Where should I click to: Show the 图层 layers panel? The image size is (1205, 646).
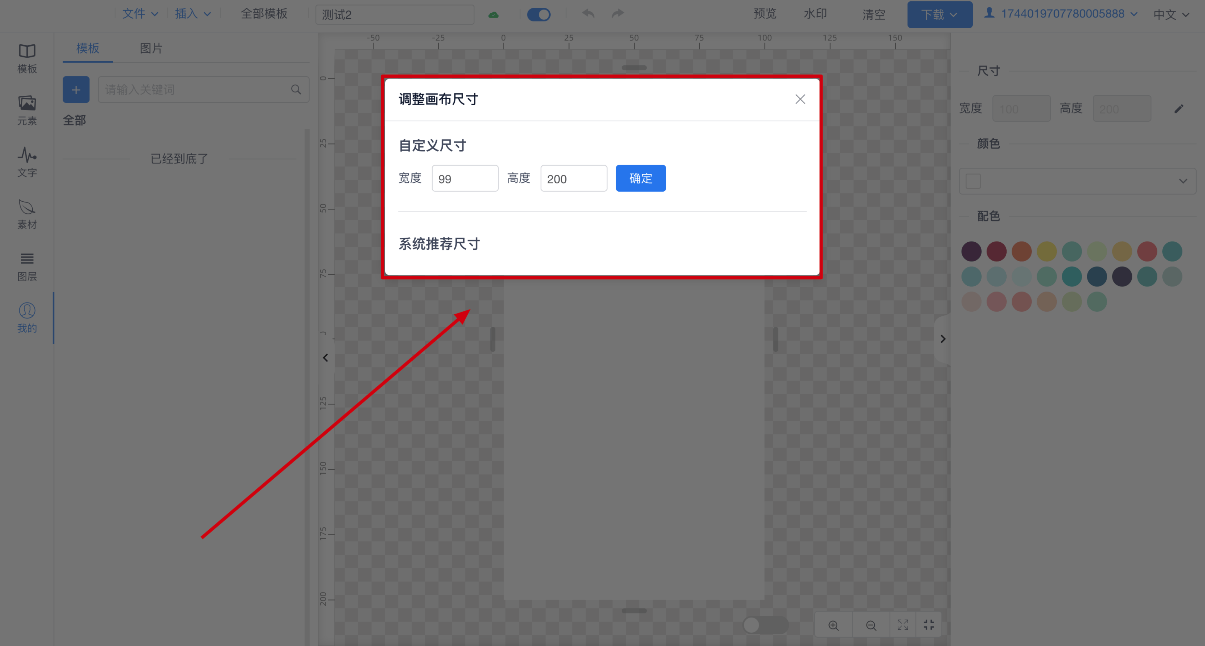(x=27, y=266)
